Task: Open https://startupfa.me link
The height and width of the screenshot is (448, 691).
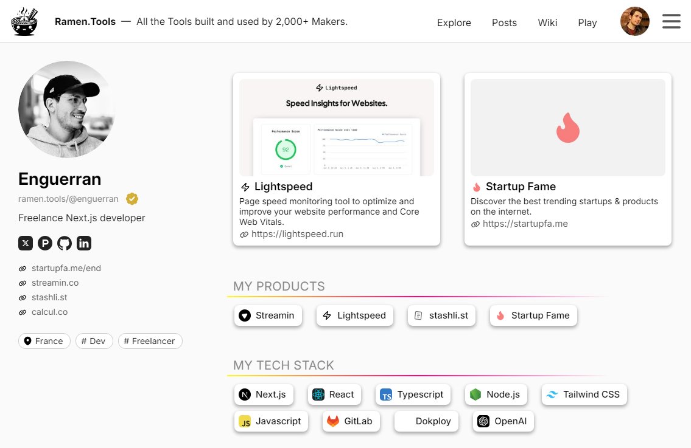Action: click(x=525, y=224)
